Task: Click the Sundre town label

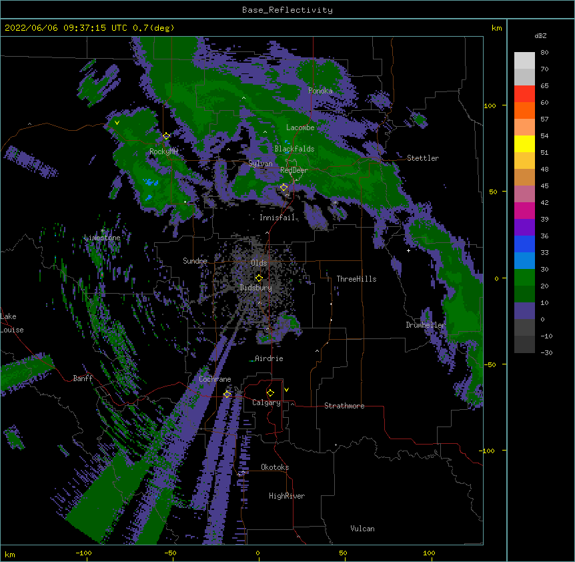Action: [x=195, y=261]
